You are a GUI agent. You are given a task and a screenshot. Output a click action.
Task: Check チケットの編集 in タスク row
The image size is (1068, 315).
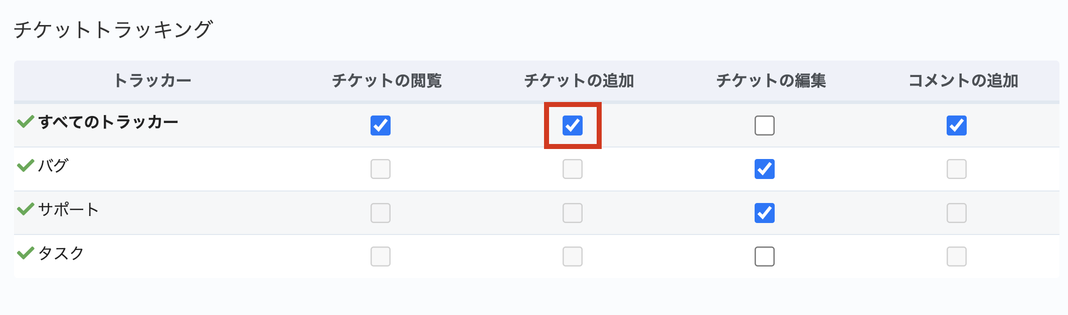[x=765, y=256]
